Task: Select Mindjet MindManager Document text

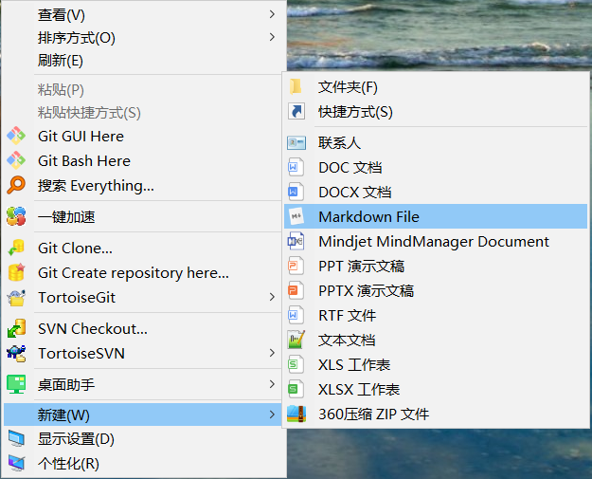Action: click(434, 242)
